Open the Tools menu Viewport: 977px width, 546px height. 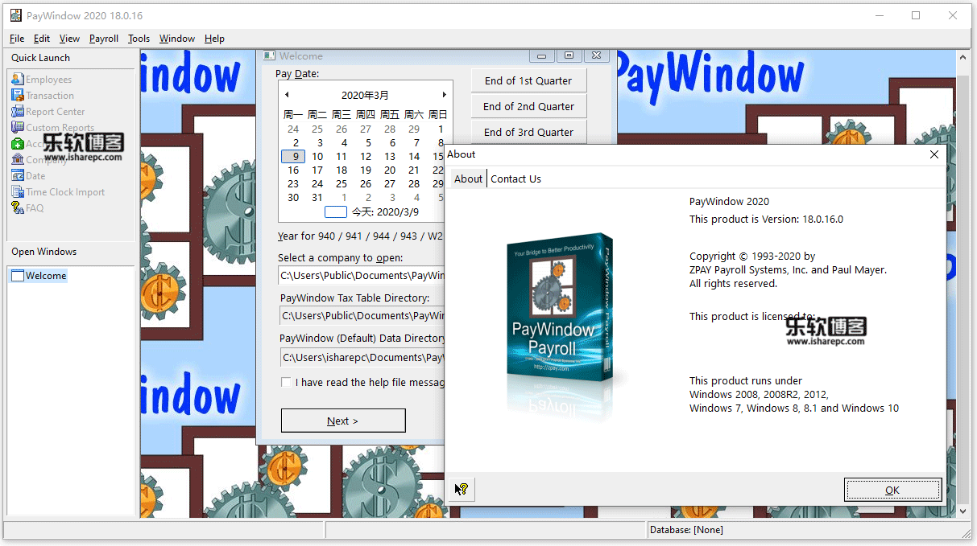pyautogui.click(x=139, y=39)
